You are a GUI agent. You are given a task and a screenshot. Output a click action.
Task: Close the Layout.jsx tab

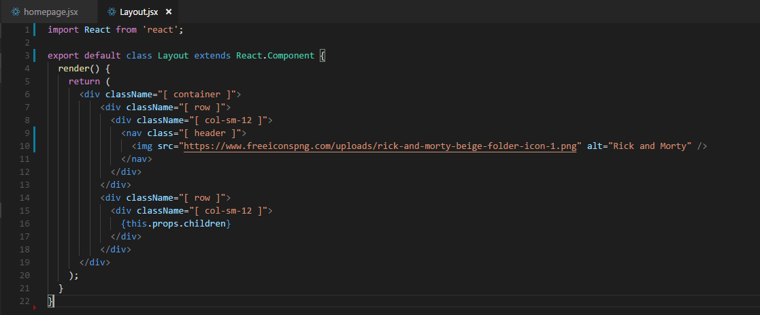pos(169,12)
